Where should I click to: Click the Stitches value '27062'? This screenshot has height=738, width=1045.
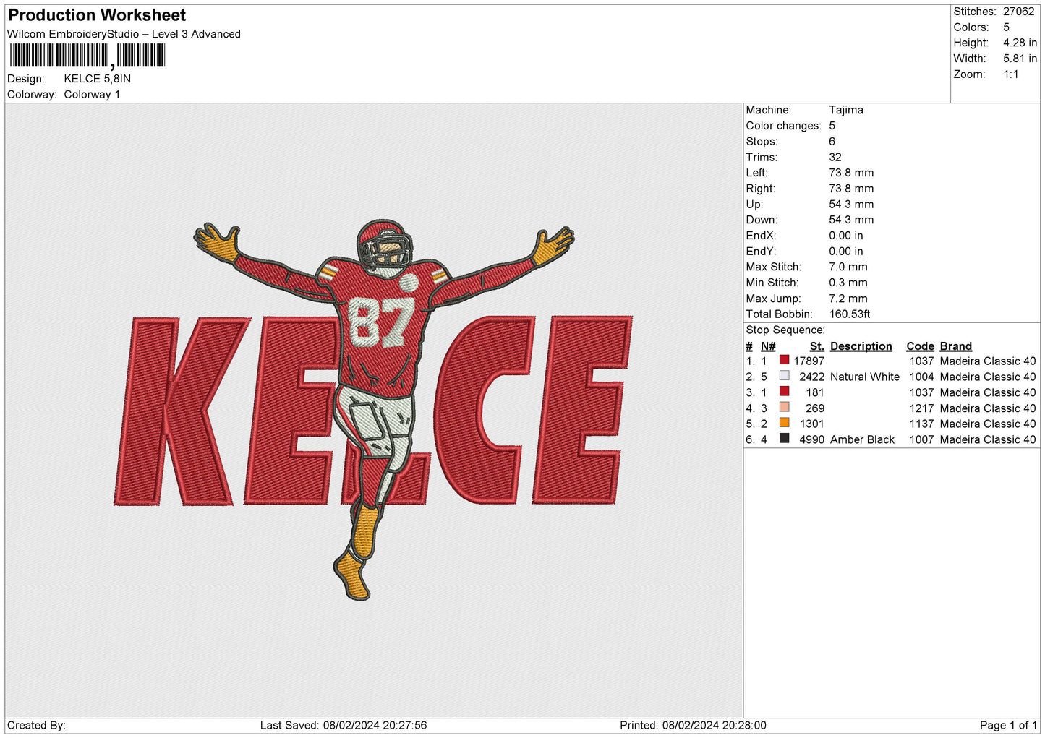tap(1019, 12)
